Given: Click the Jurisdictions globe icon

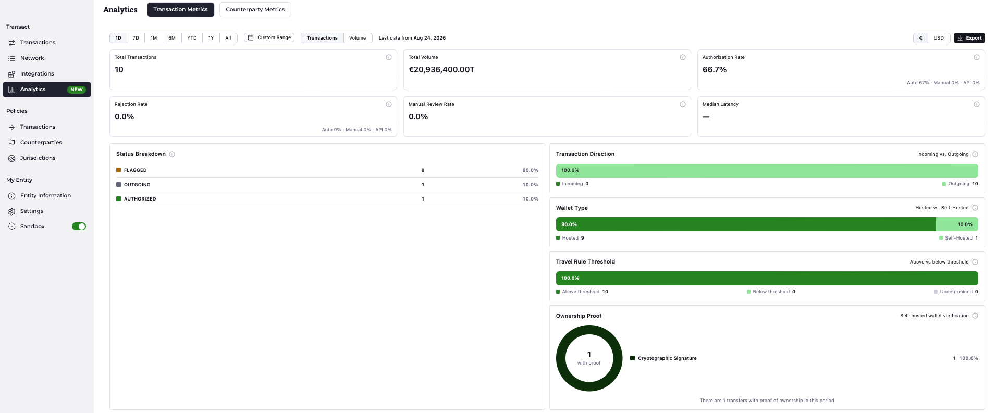Looking at the screenshot, I should [11, 158].
